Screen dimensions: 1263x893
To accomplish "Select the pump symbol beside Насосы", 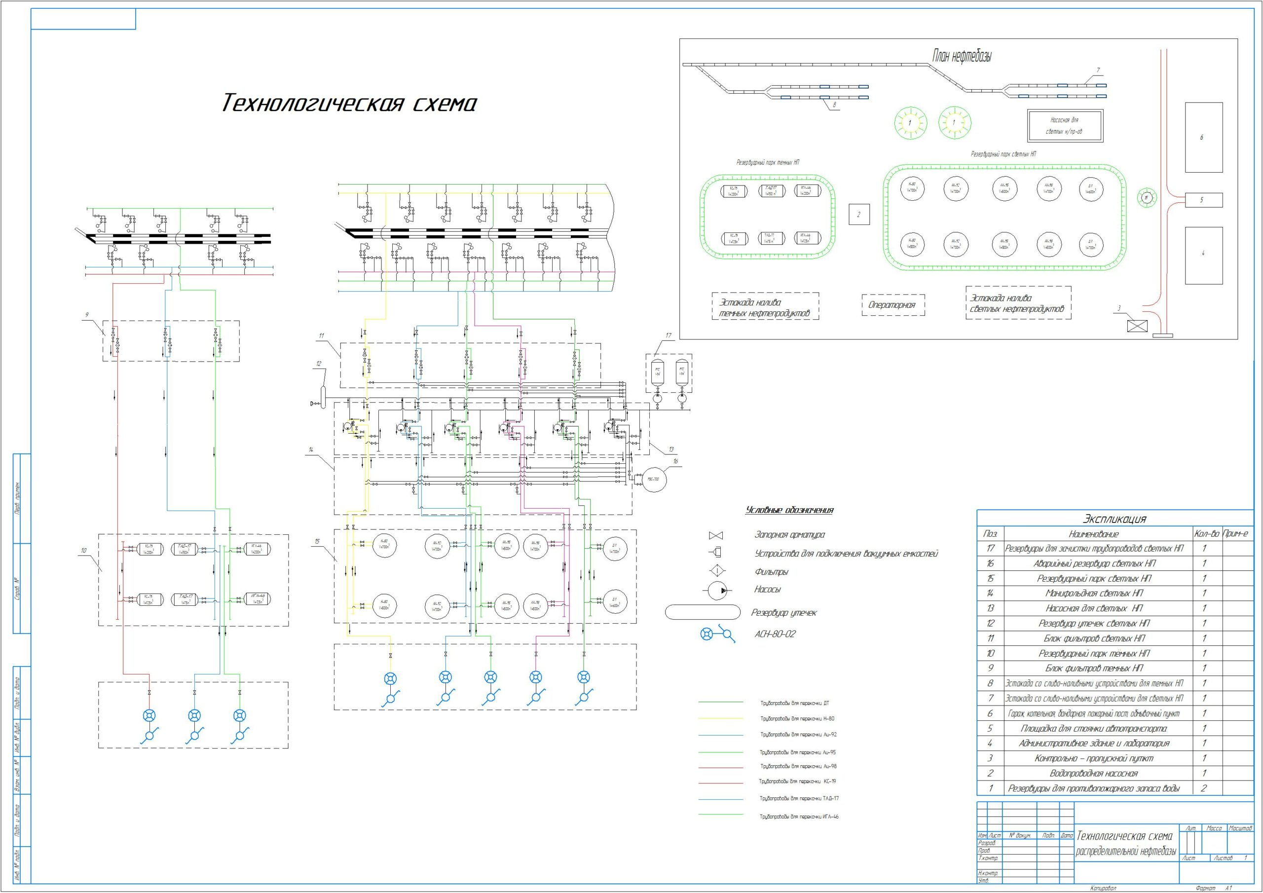I will [x=717, y=591].
